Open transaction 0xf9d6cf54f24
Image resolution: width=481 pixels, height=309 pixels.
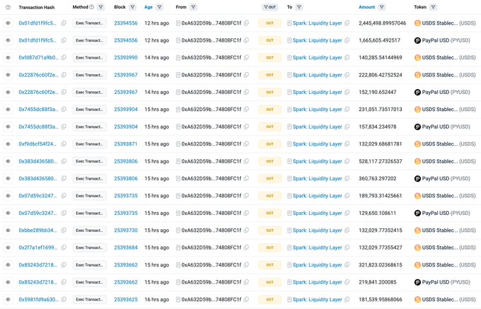click(38, 144)
